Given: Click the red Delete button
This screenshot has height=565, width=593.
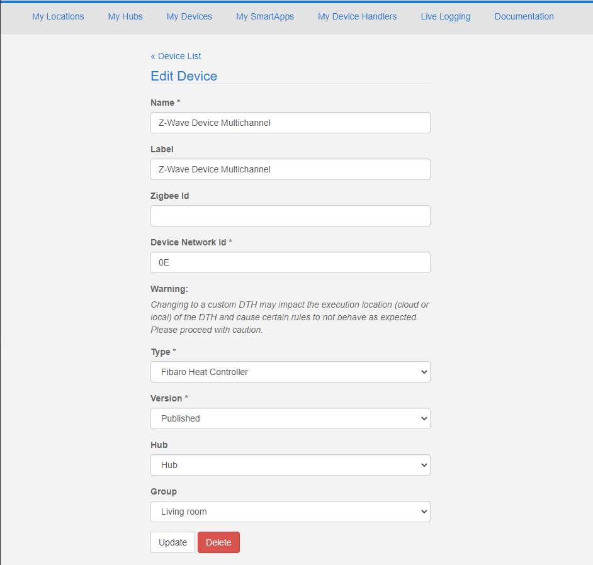Looking at the screenshot, I should pyautogui.click(x=218, y=542).
